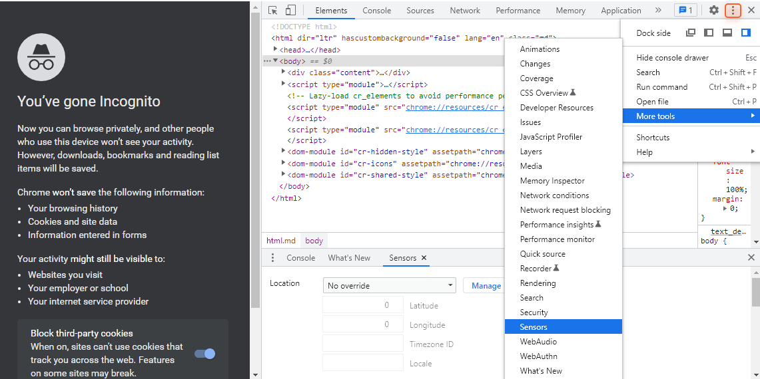Image resolution: width=760 pixels, height=379 pixels.
Task: Expand the head element node
Action: [275, 49]
